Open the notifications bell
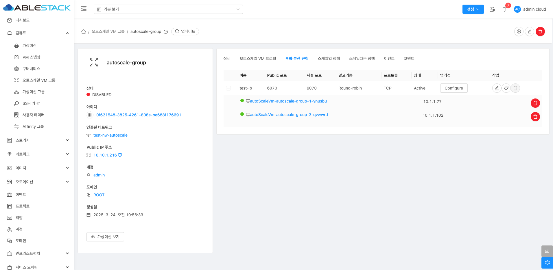Screen dimensions: 553x270 (504, 9)
